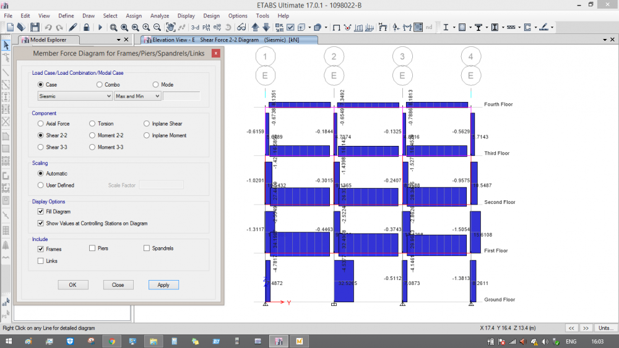The width and height of the screenshot is (619, 348).
Task: Click the glasses Perspective toggle icon
Action: pos(241,27)
